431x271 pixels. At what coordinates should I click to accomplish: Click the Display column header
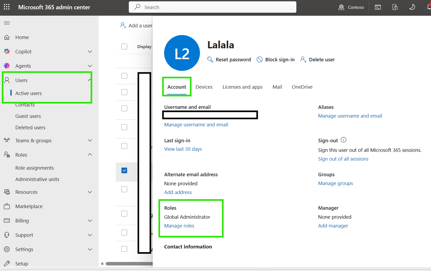(x=144, y=46)
